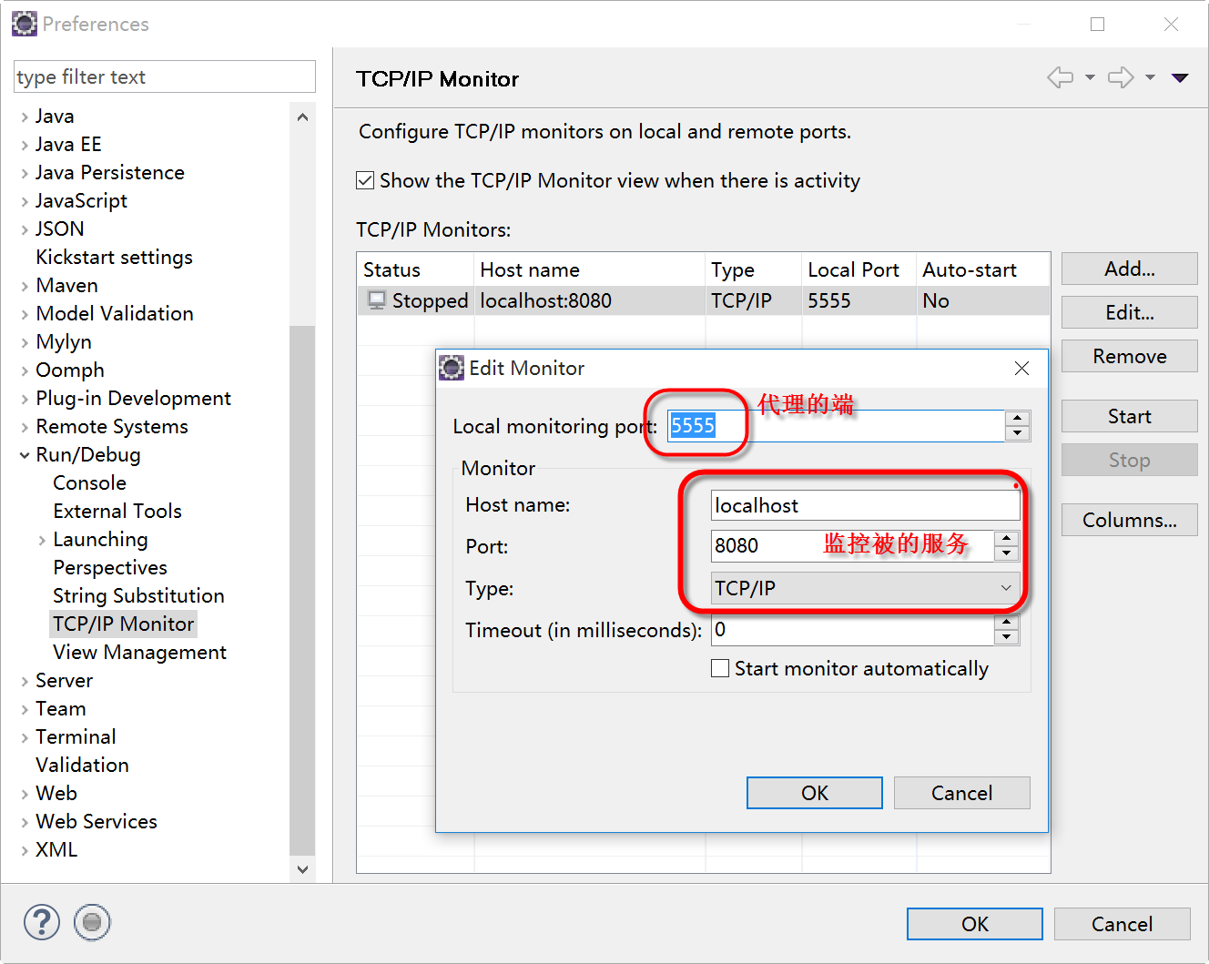Viewport: 1209px width, 964px height.
Task: Expand the Java tree node
Action: pyautogui.click(x=23, y=116)
